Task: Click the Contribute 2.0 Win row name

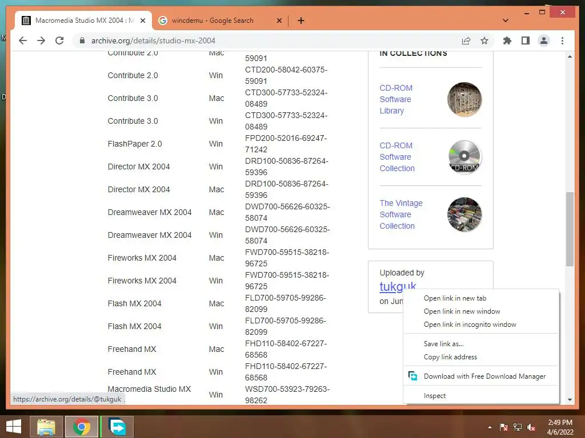Action: click(x=133, y=75)
